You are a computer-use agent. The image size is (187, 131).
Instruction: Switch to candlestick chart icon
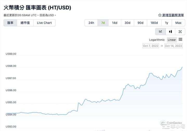point(170,32)
